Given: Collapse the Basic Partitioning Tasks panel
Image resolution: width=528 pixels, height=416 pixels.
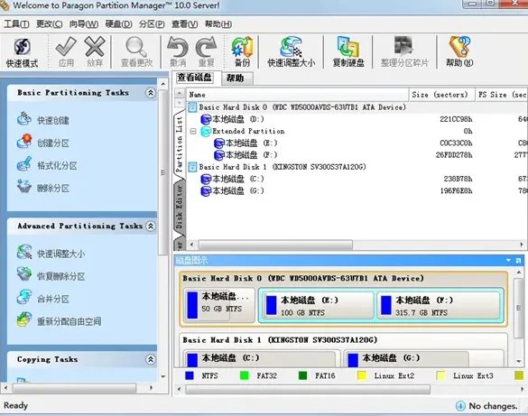Looking at the screenshot, I should (x=151, y=93).
